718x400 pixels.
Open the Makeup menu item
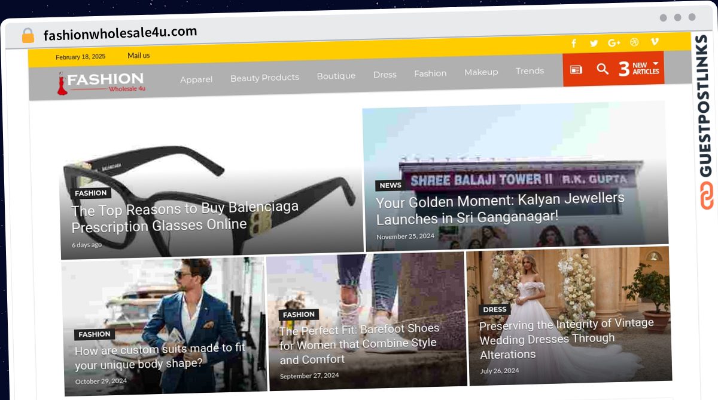[481, 72]
